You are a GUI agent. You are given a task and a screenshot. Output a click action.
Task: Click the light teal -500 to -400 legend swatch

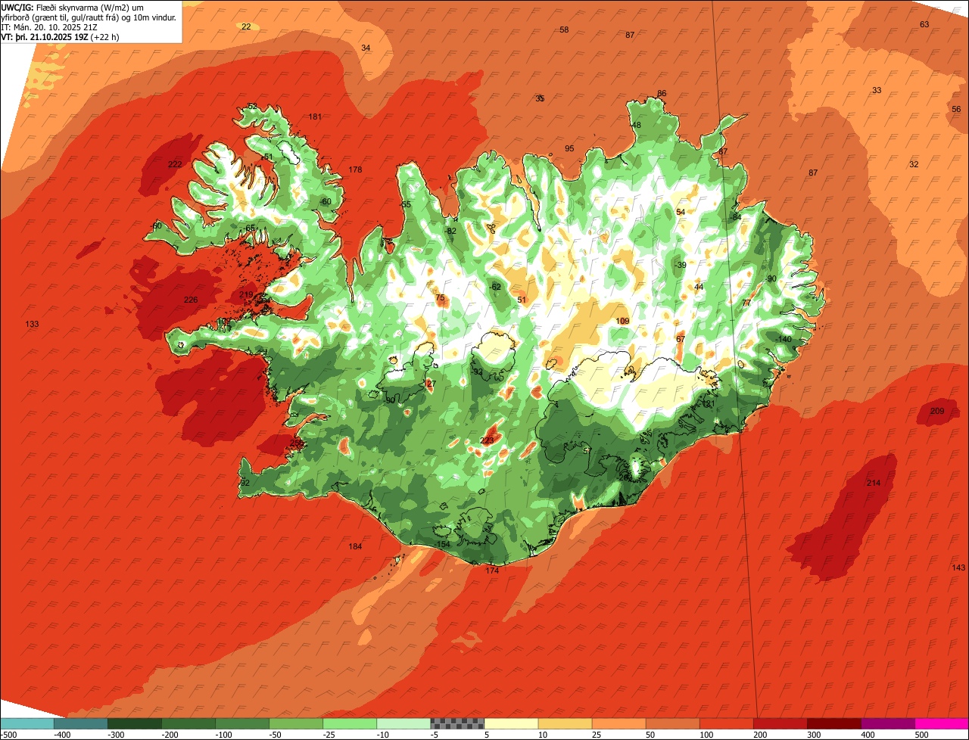pyautogui.click(x=26, y=723)
